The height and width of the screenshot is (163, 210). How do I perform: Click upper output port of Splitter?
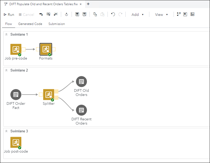click(x=56, y=92)
